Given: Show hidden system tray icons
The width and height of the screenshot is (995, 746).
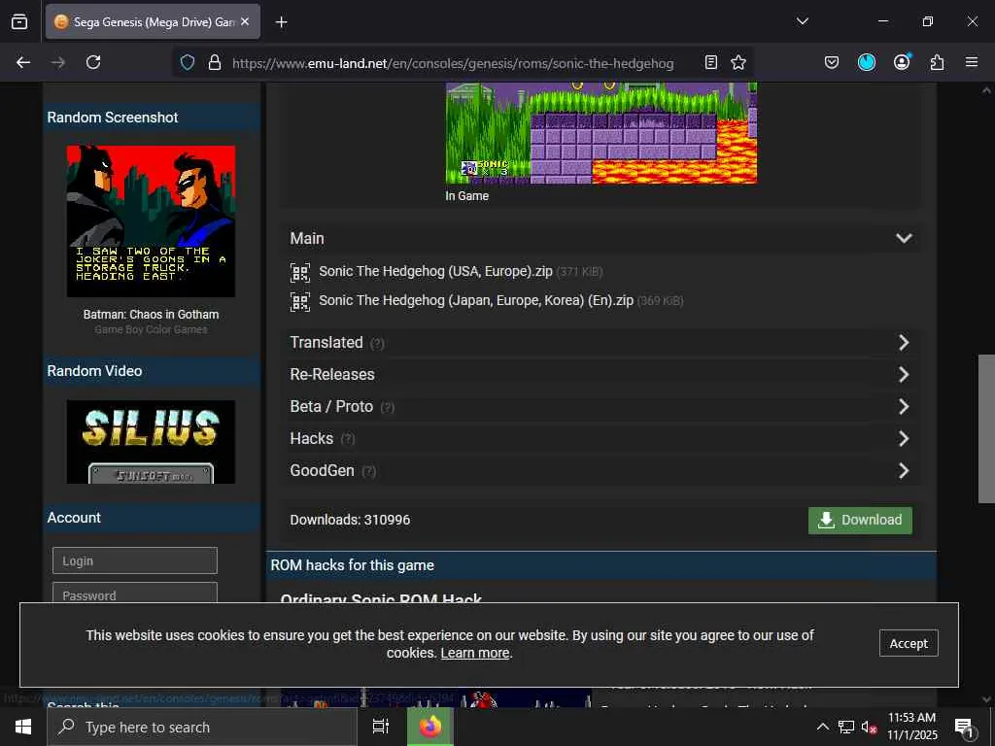Looking at the screenshot, I should pyautogui.click(x=822, y=727).
